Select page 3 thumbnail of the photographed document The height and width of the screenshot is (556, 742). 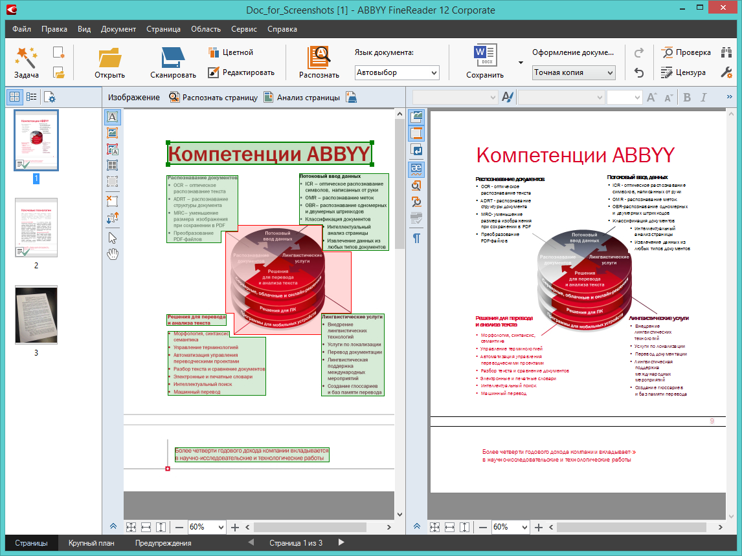click(36, 315)
